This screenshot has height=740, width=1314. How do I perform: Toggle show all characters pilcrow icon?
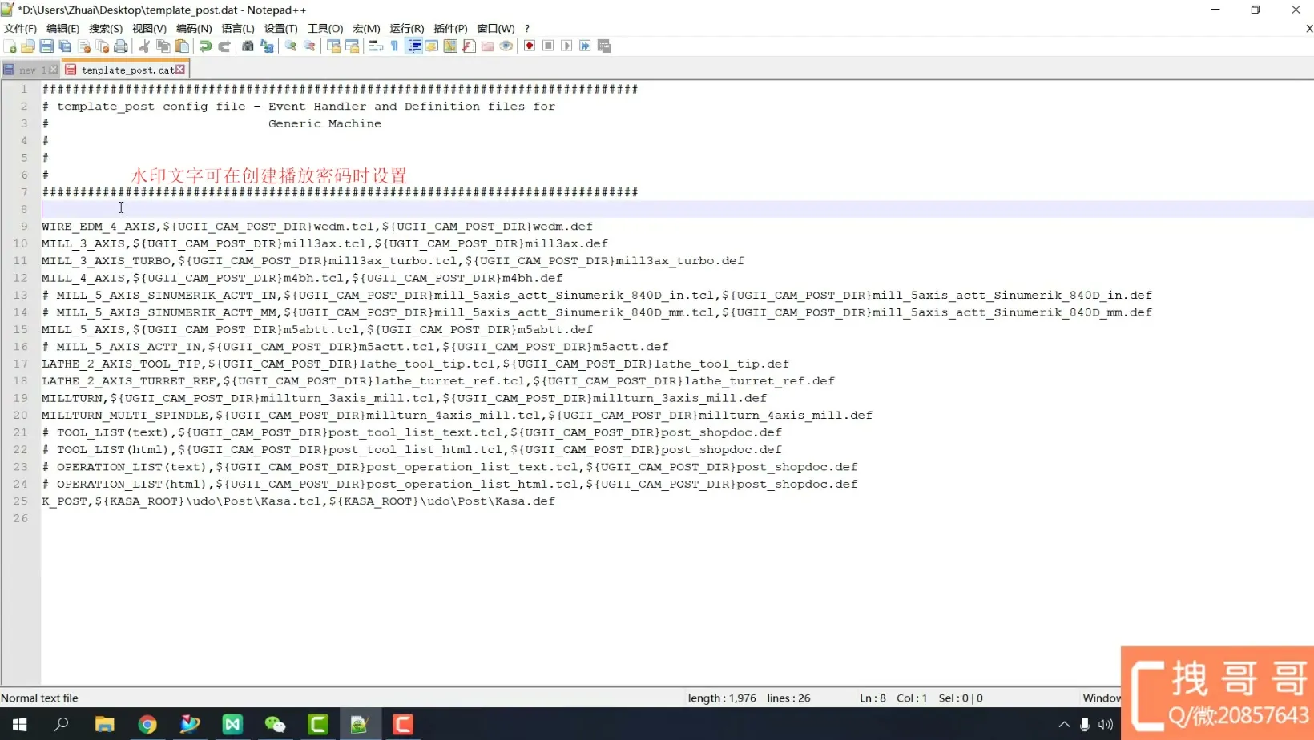coord(394,46)
